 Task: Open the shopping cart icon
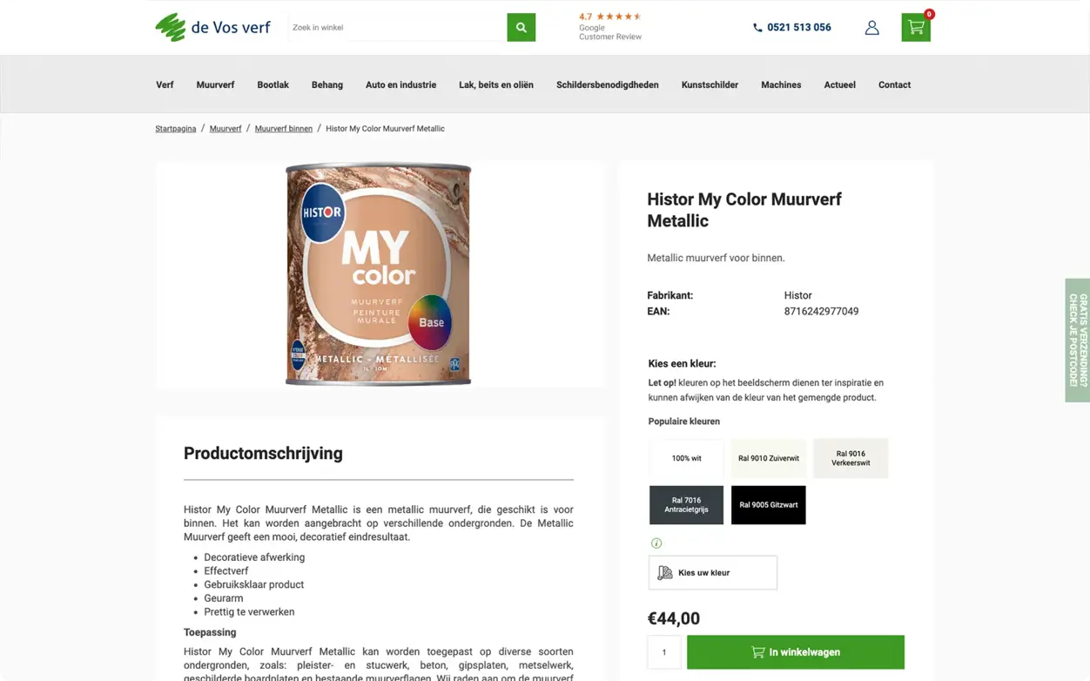[915, 28]
